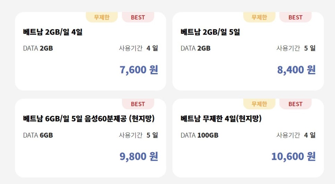
Task: Select the 베트남 6GB/일 5일 음성60분제공 plan title
Action: click(x=89, y=119)
